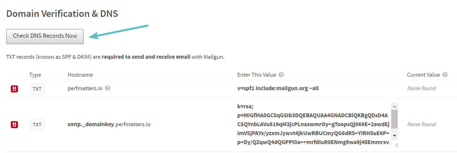Screen dimensions: 457x153
Task: Click red error icon for DKIM record
Action: (x=14, y=125)
